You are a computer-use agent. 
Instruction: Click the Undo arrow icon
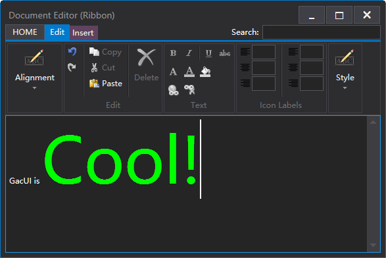[x=72, y=52]
